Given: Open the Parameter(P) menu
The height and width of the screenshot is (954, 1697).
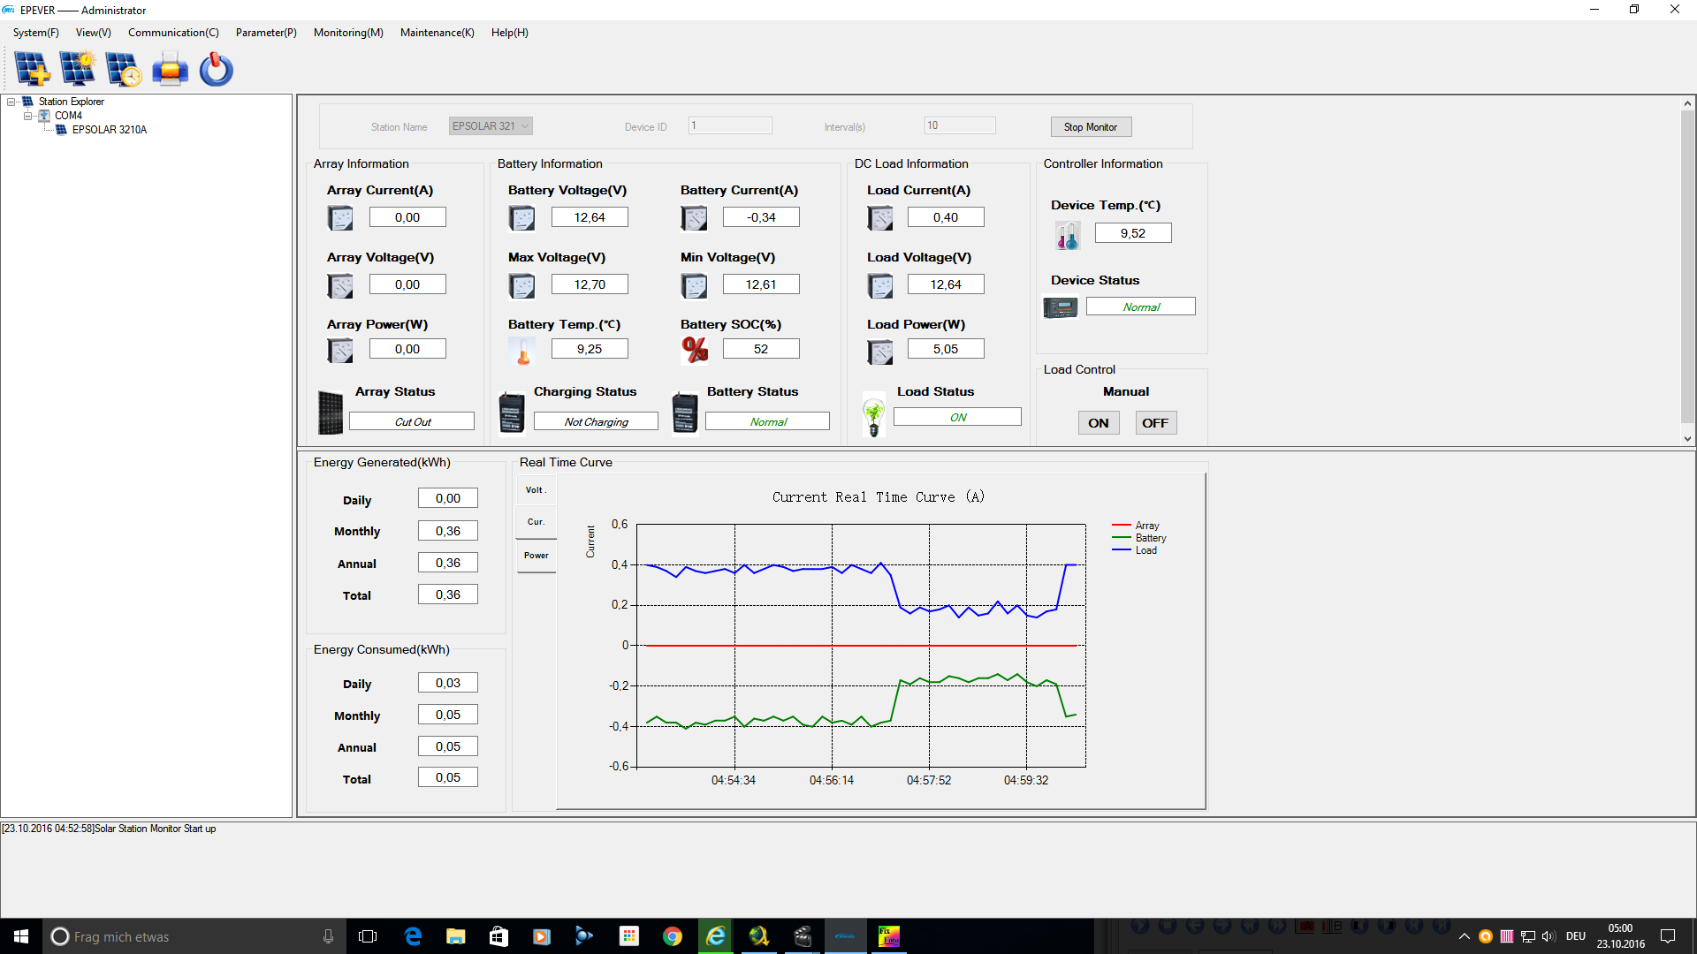Looking at the screenshot, I should point(265,33).
